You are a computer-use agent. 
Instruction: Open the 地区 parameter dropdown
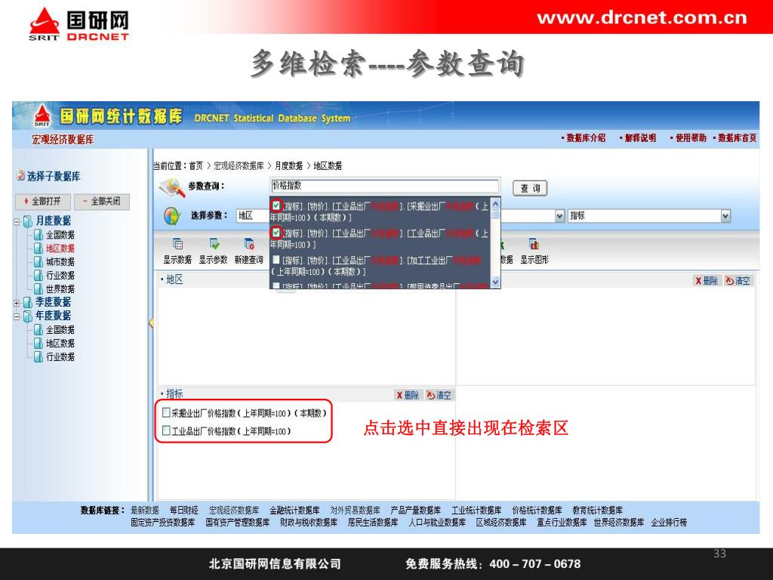(253, 215)
